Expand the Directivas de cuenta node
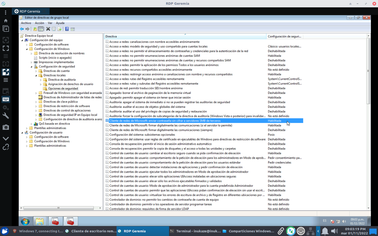The width and height of the screenshot is (378, 236). (x=36, y=71)
